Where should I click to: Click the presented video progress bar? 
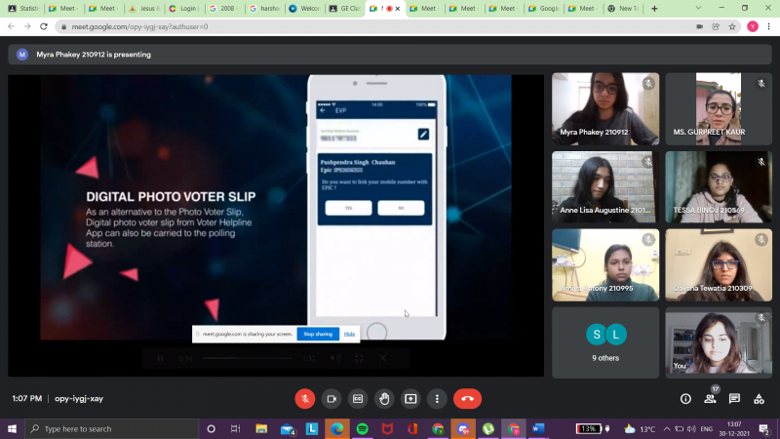(x=248, y=358)
